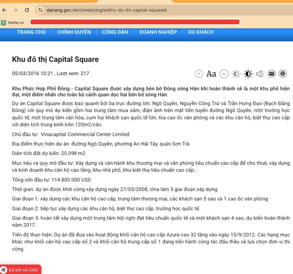Open the TRANG CHỦ menu
This screenshot has height=274, width=293.
pyautogui.click(x=32, y=32)
